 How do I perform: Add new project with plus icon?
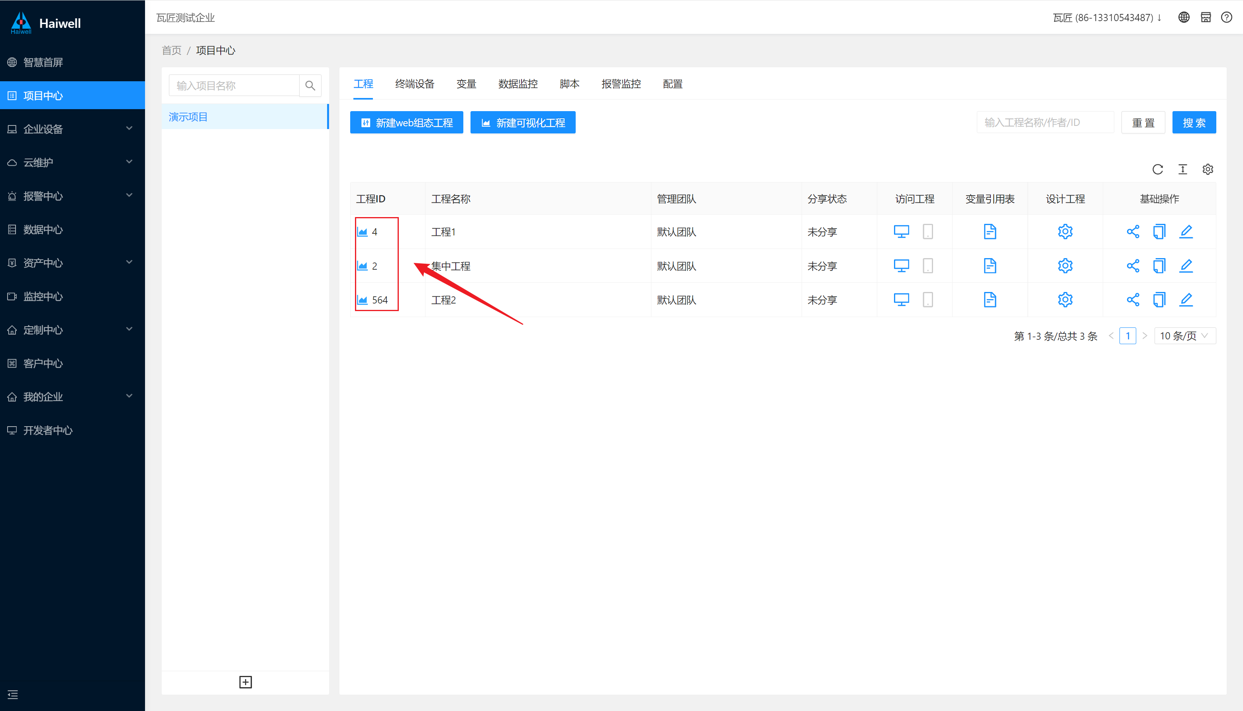246,682
